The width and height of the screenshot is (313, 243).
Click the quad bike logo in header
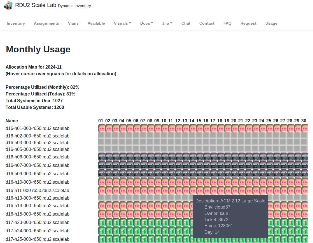tap(8, 5)
